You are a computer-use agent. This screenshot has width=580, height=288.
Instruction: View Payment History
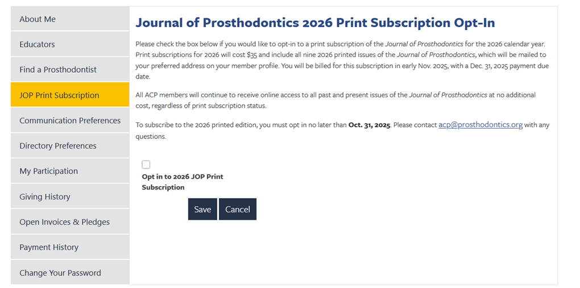[x=49, y=247]
